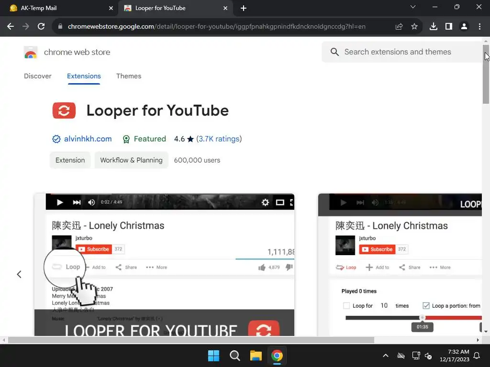This screenshot has width=490, height=367.
Task: Open the first Looper screenshot thumbnail
Action: pyautogui.click(x=165, y=265)
